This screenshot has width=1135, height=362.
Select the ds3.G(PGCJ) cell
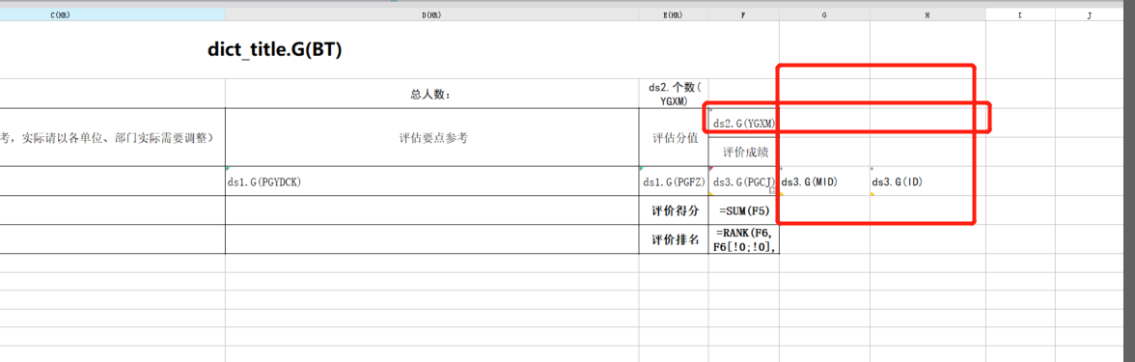coord(743,181)
